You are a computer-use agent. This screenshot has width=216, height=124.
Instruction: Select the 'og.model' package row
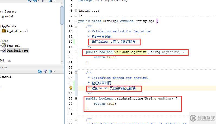click(x=7, y=16)
